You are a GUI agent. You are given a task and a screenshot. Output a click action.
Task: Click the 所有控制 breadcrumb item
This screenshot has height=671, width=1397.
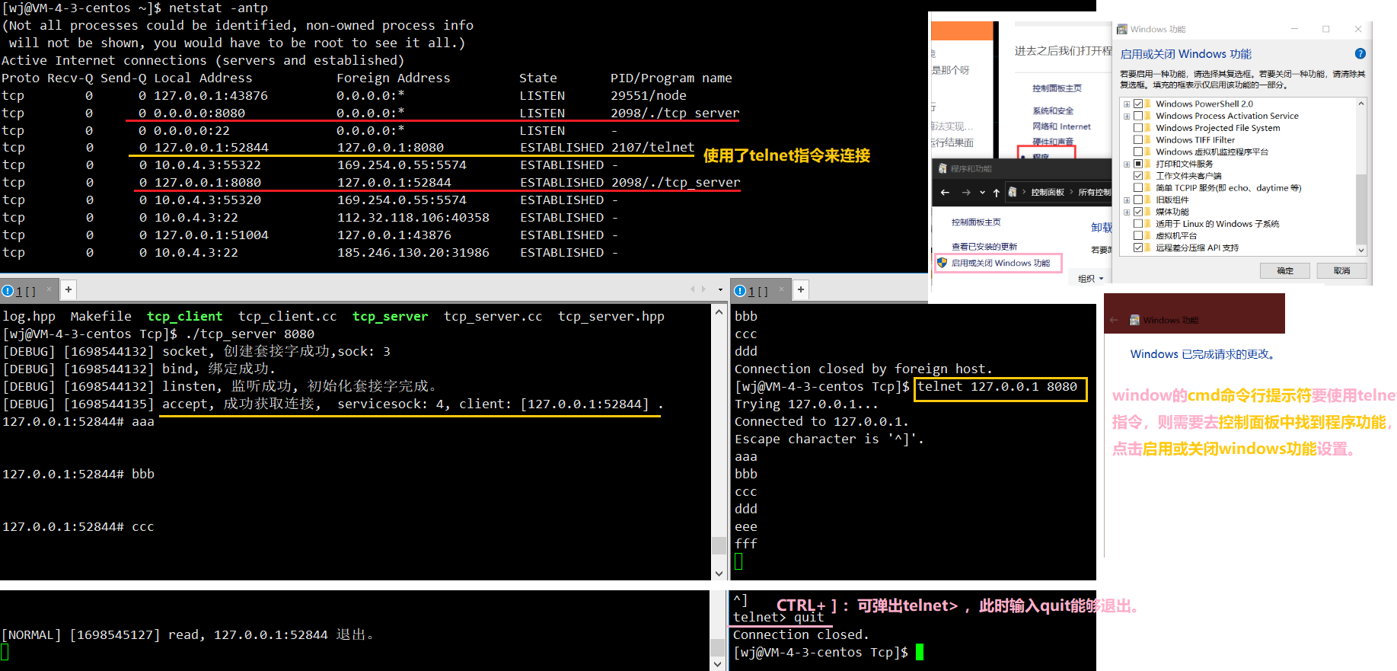click(x=1095, y=192)
